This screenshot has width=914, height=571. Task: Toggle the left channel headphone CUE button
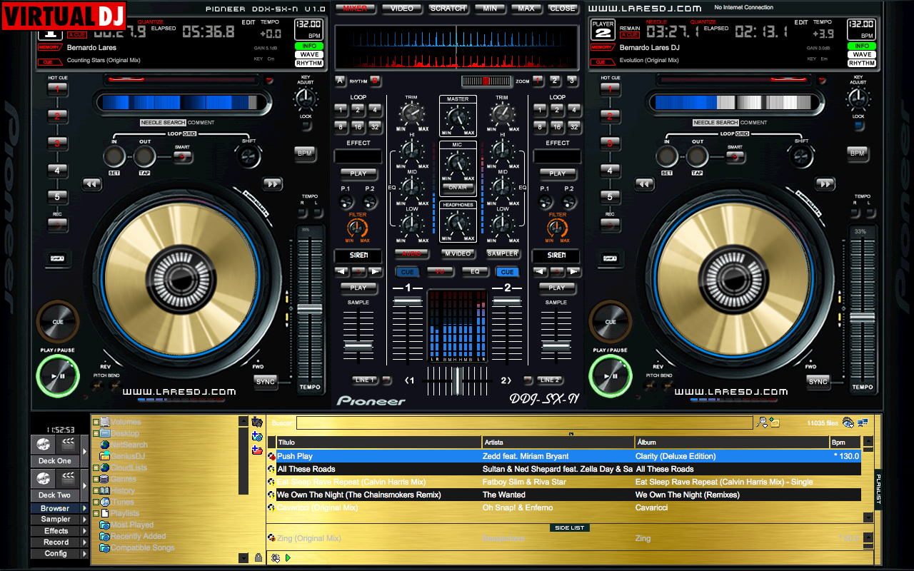click(408, 272)
